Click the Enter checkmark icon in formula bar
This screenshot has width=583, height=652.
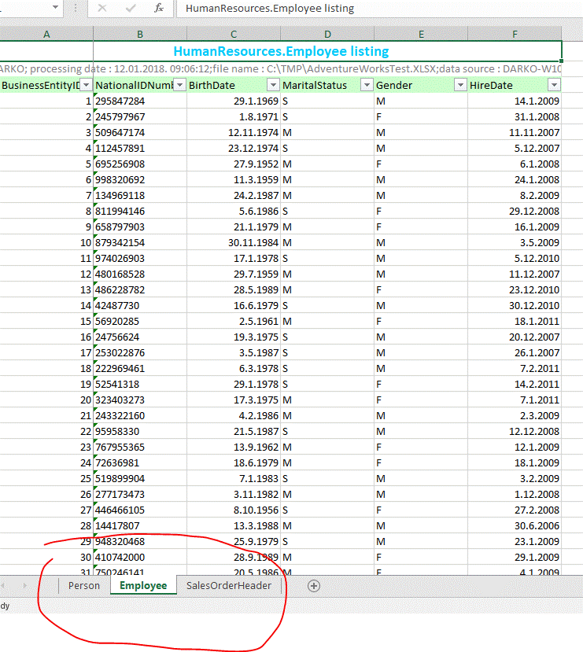129,8
